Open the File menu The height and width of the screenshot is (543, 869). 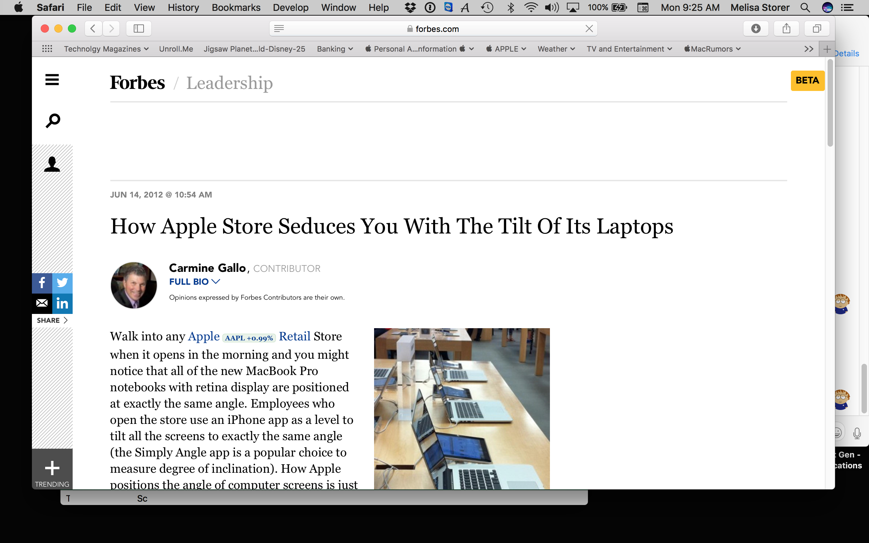coord(85,7)
